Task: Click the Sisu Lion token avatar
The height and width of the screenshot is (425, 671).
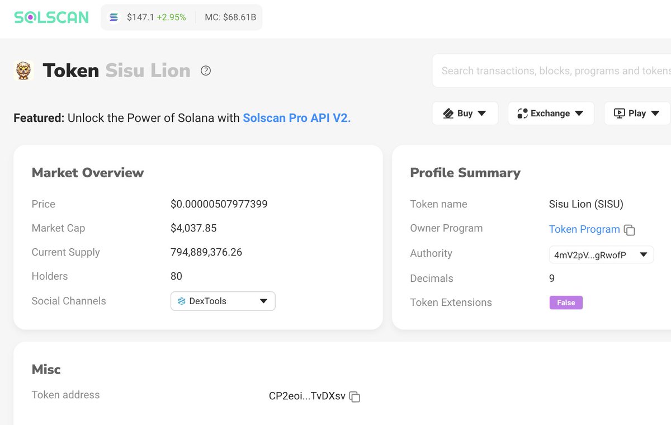Action: (23, 70)
